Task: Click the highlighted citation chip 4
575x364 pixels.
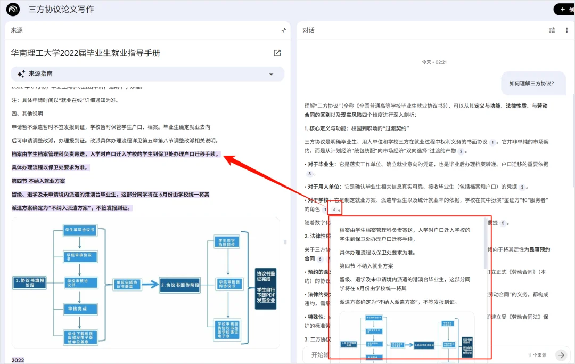Action: 335,209
